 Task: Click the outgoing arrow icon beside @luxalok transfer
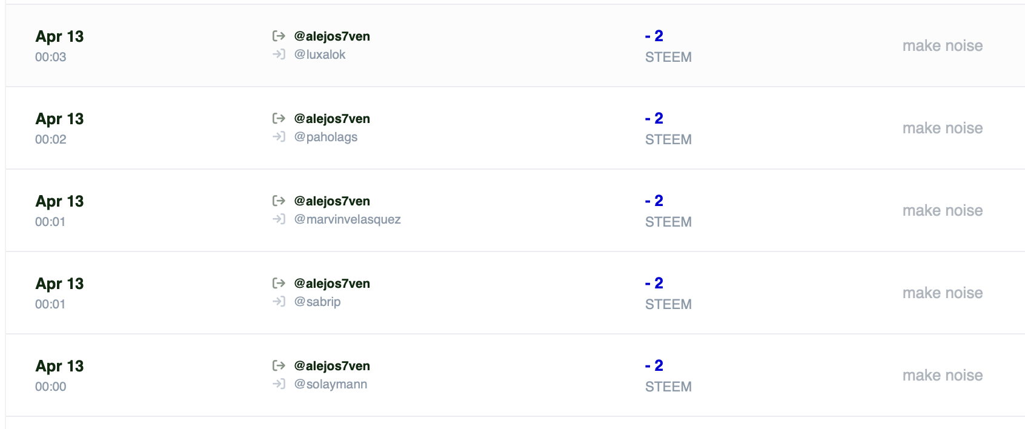tap(279, 36)
